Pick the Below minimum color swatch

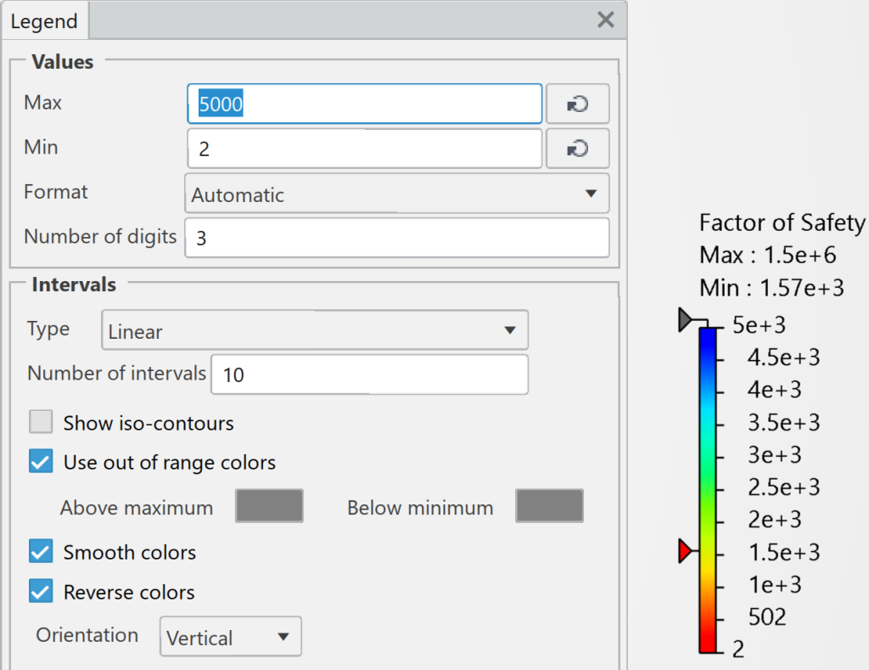tap(549, 506)
